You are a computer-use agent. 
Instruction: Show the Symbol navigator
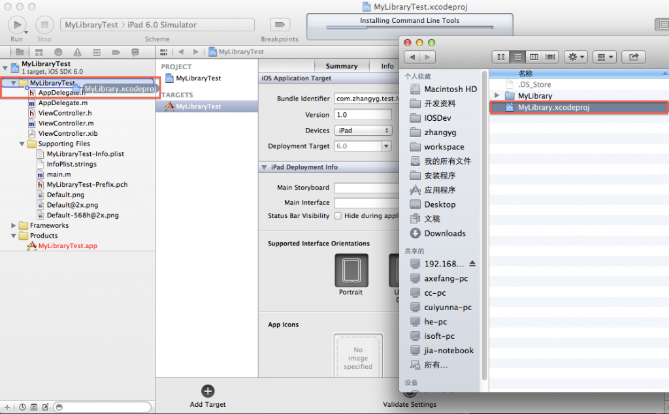tap(39, 52)
